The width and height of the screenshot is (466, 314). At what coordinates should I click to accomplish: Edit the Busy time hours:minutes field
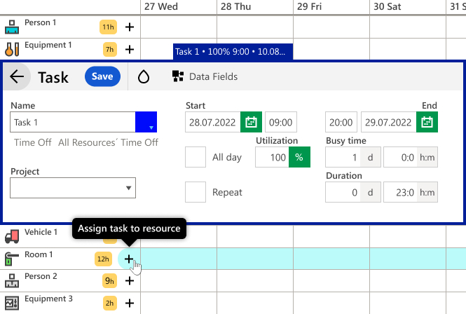(x=401, y=157)
